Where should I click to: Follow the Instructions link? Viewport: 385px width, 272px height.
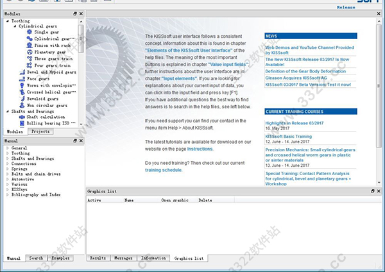coord(200,149)
